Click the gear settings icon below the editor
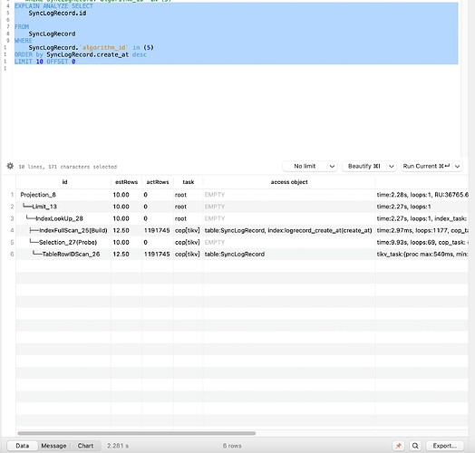Image resolution: width=475 pixels, height=453 pixels. [x=10, y=166]
